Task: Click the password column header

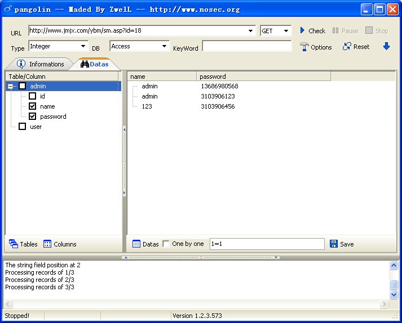Action: (263, 77)
